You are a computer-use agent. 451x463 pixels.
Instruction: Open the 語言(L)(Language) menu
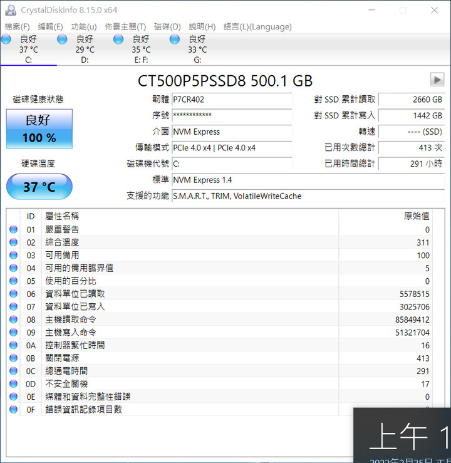pyautogui.click(x=257, y=26)
